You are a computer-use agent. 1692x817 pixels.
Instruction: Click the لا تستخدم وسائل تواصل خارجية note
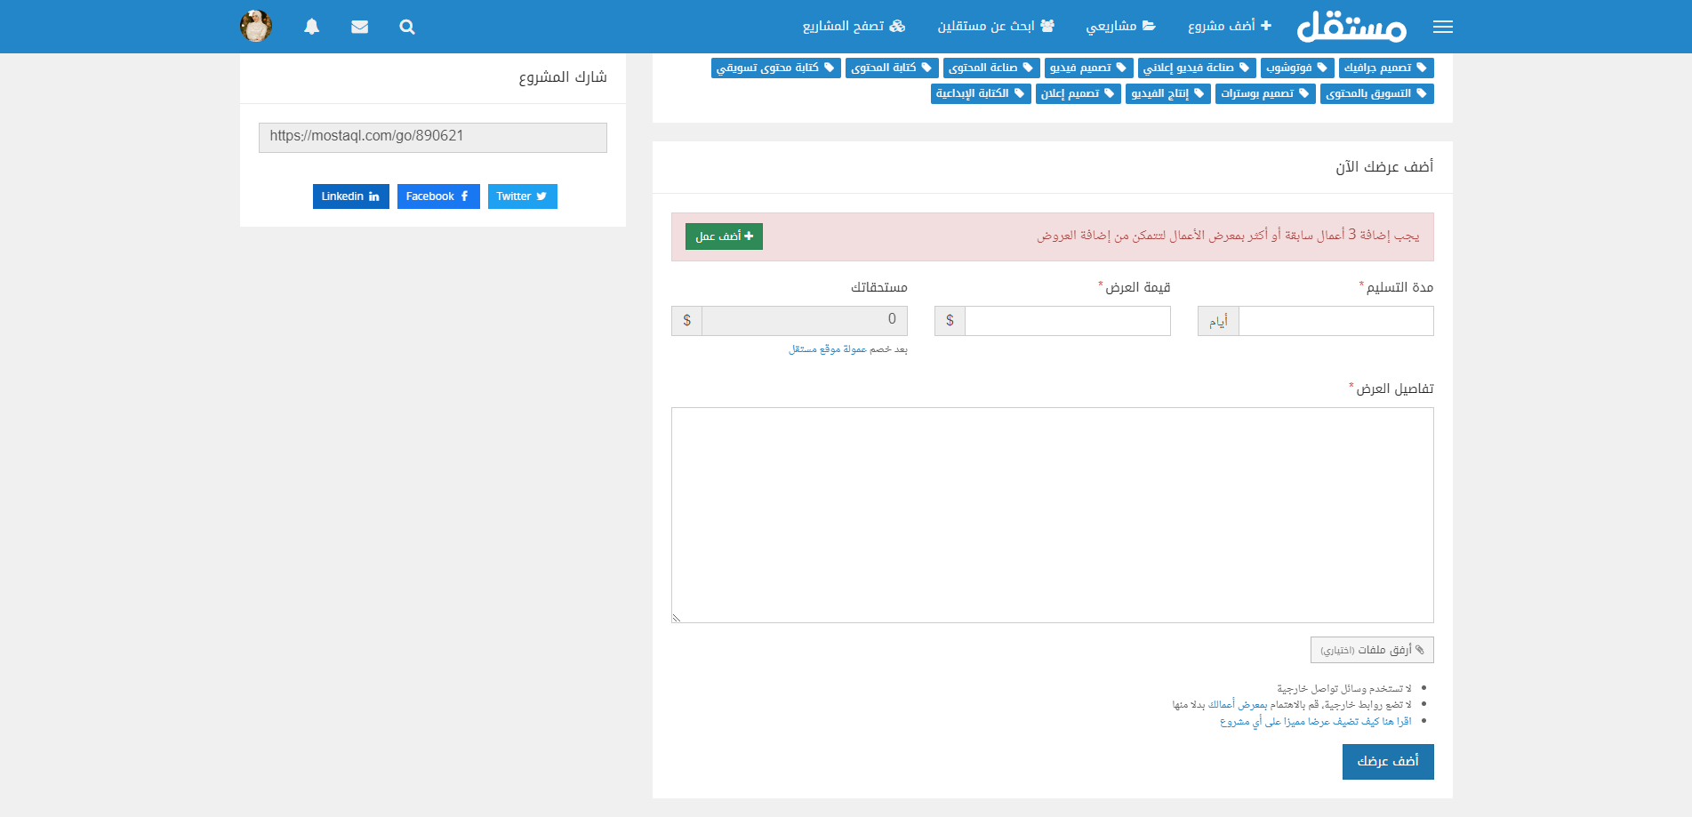click(x=1344, y=689)
